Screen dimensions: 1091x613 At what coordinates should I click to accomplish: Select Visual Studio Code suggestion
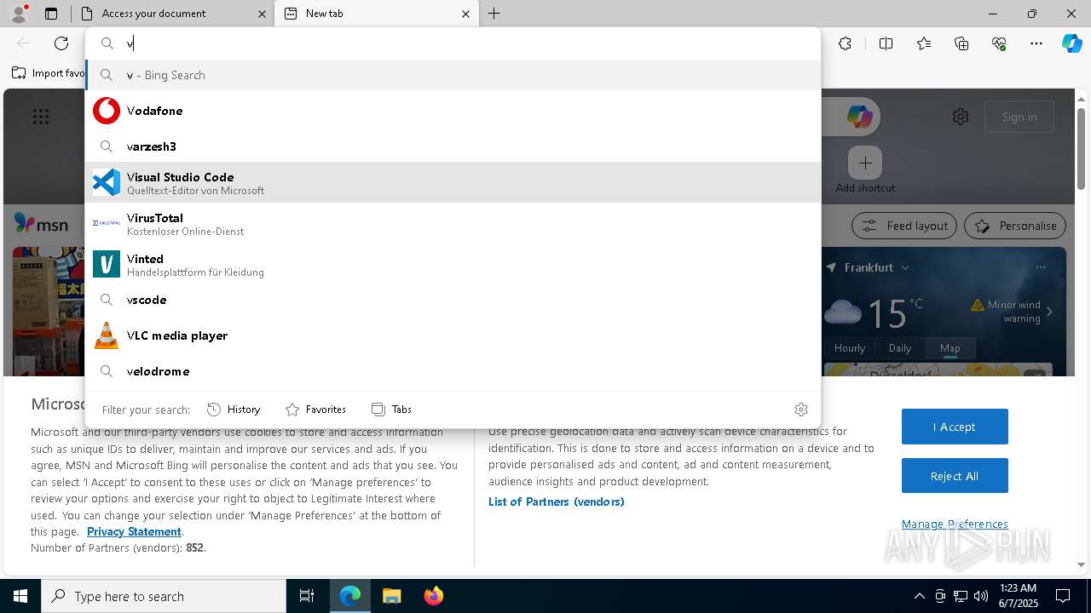coord(453,182)
